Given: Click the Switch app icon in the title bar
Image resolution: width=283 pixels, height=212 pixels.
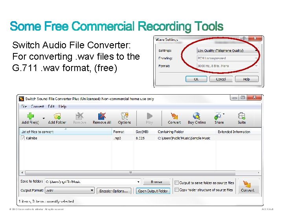Looking at the screenshot, I should 21,99.
